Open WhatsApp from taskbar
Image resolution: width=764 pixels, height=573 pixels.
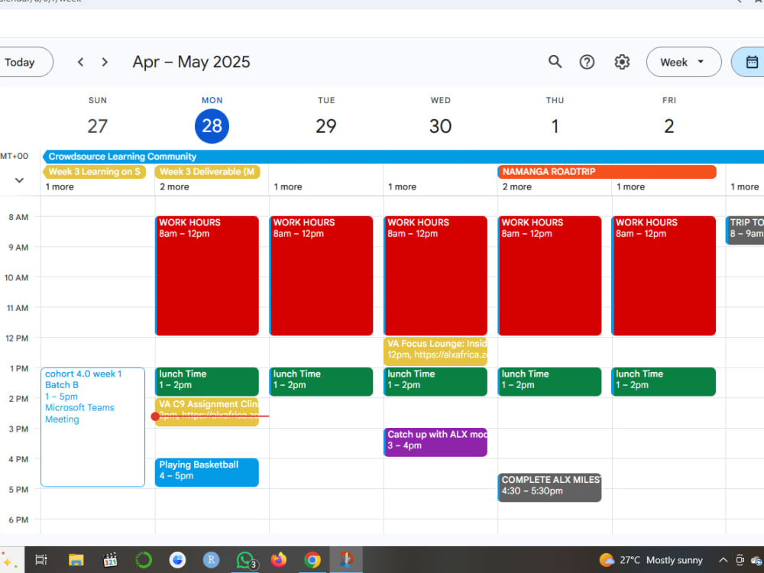[x=245, y=560]
